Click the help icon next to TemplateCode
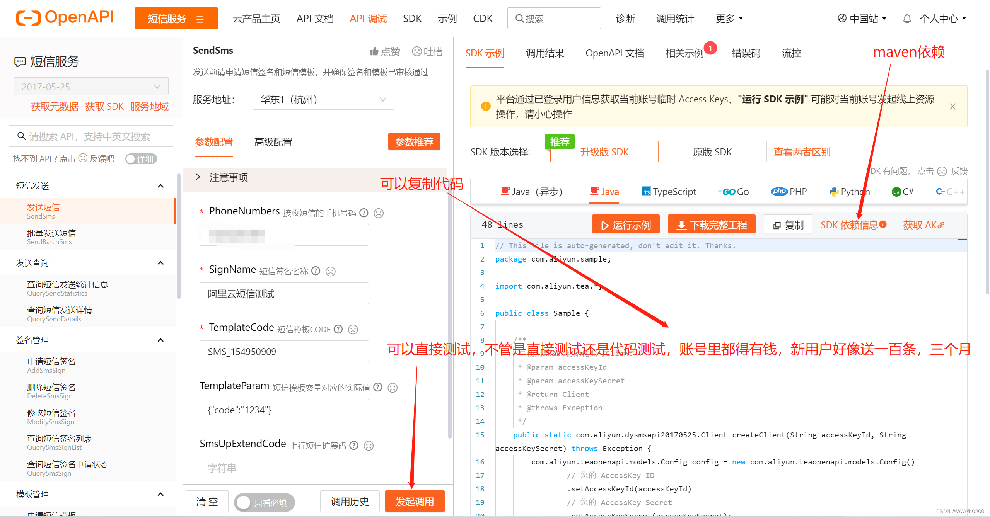 click(x=338, y=329)
